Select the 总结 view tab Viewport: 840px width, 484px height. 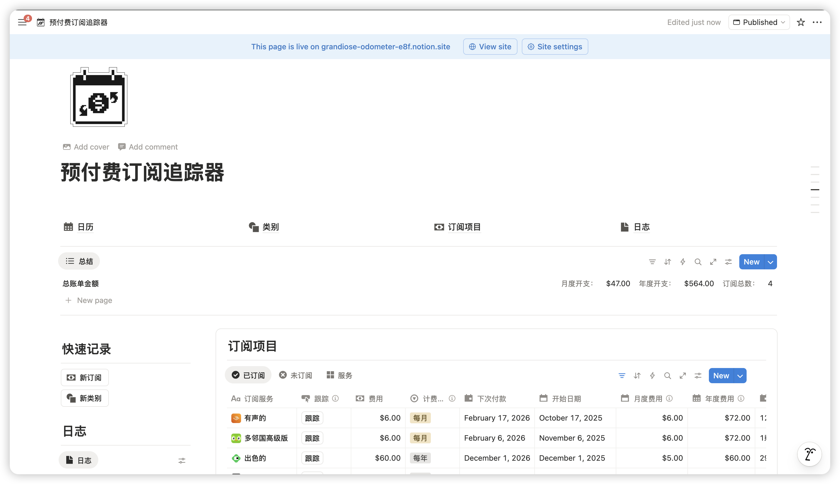(x=79, y=261)
